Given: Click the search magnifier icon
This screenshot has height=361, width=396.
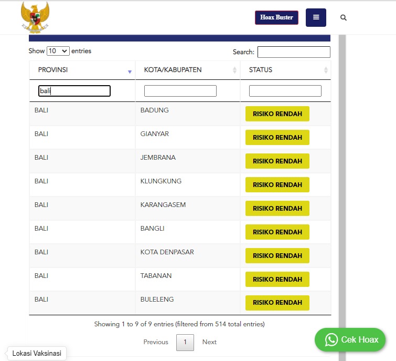Looking at the screenshot, I should pos(344,17).
